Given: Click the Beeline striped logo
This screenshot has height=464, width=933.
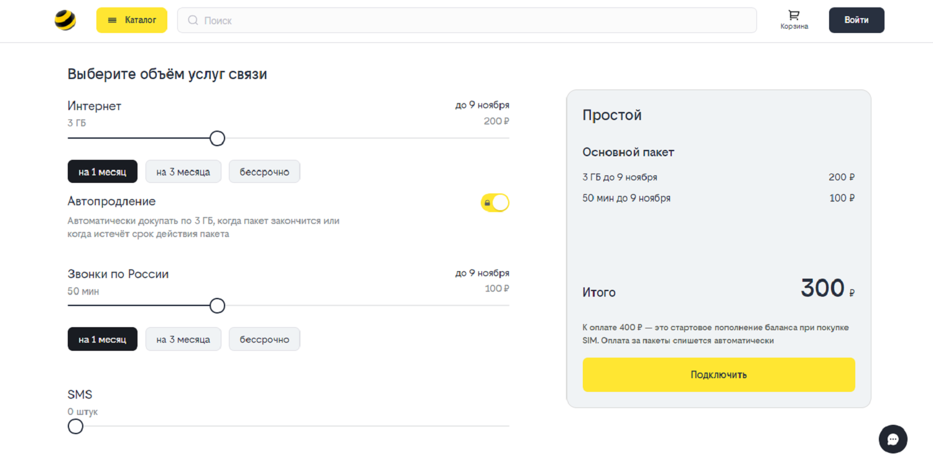Looking at the screenshot, I should [x=65, y=20].
